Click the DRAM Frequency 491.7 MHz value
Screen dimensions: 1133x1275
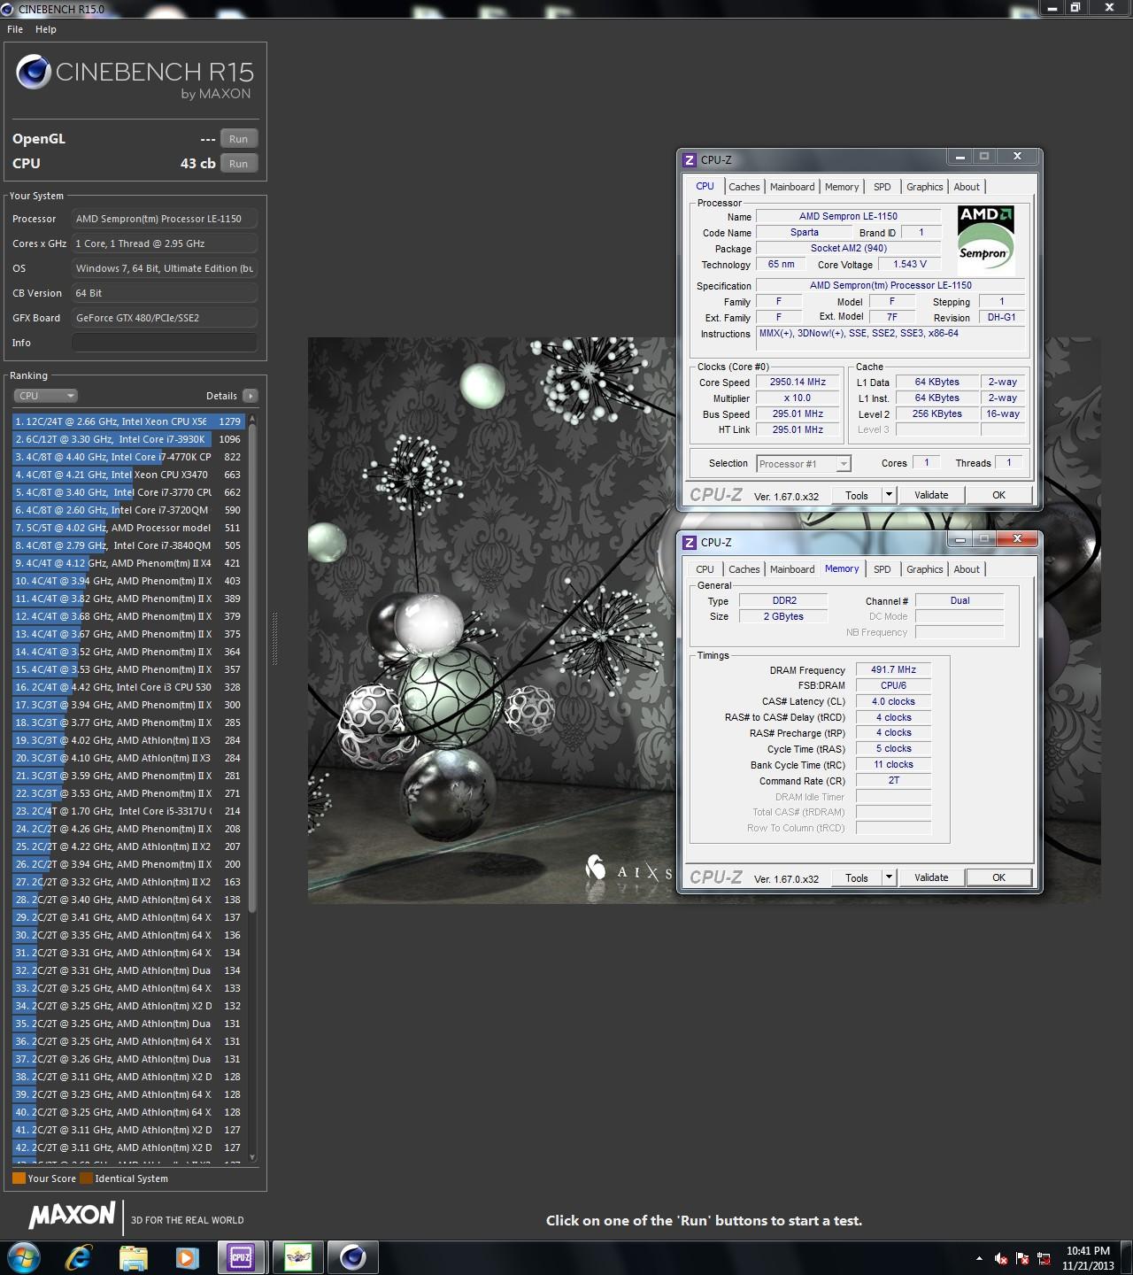click(x=893, y=670)
